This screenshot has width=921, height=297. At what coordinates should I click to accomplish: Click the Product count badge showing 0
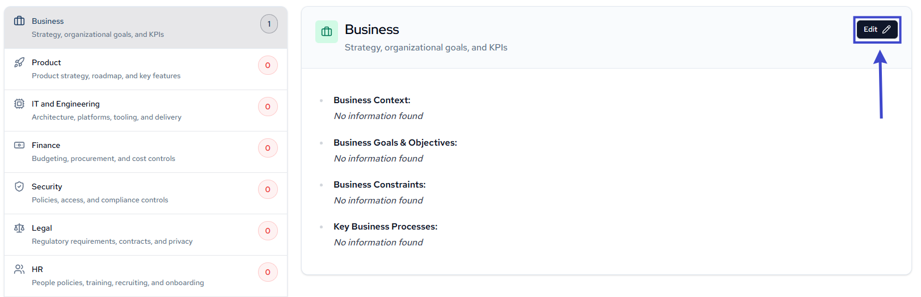[x=268, y=65]
